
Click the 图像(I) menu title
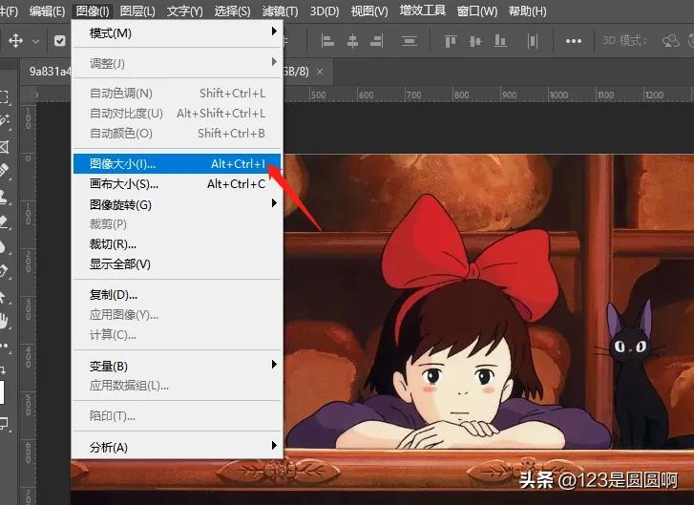coord(93,11)
